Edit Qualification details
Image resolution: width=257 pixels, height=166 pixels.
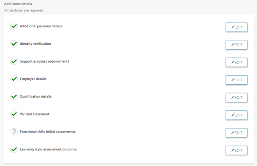[x=237, y=97]
